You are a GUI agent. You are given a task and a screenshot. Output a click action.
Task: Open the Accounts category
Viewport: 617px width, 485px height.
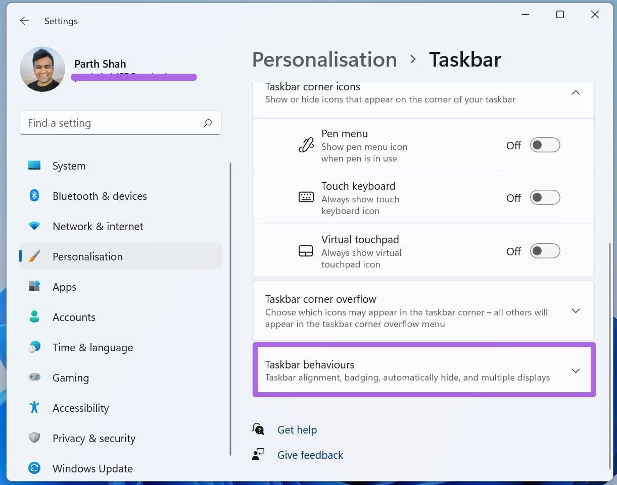(x=120, y=317)
